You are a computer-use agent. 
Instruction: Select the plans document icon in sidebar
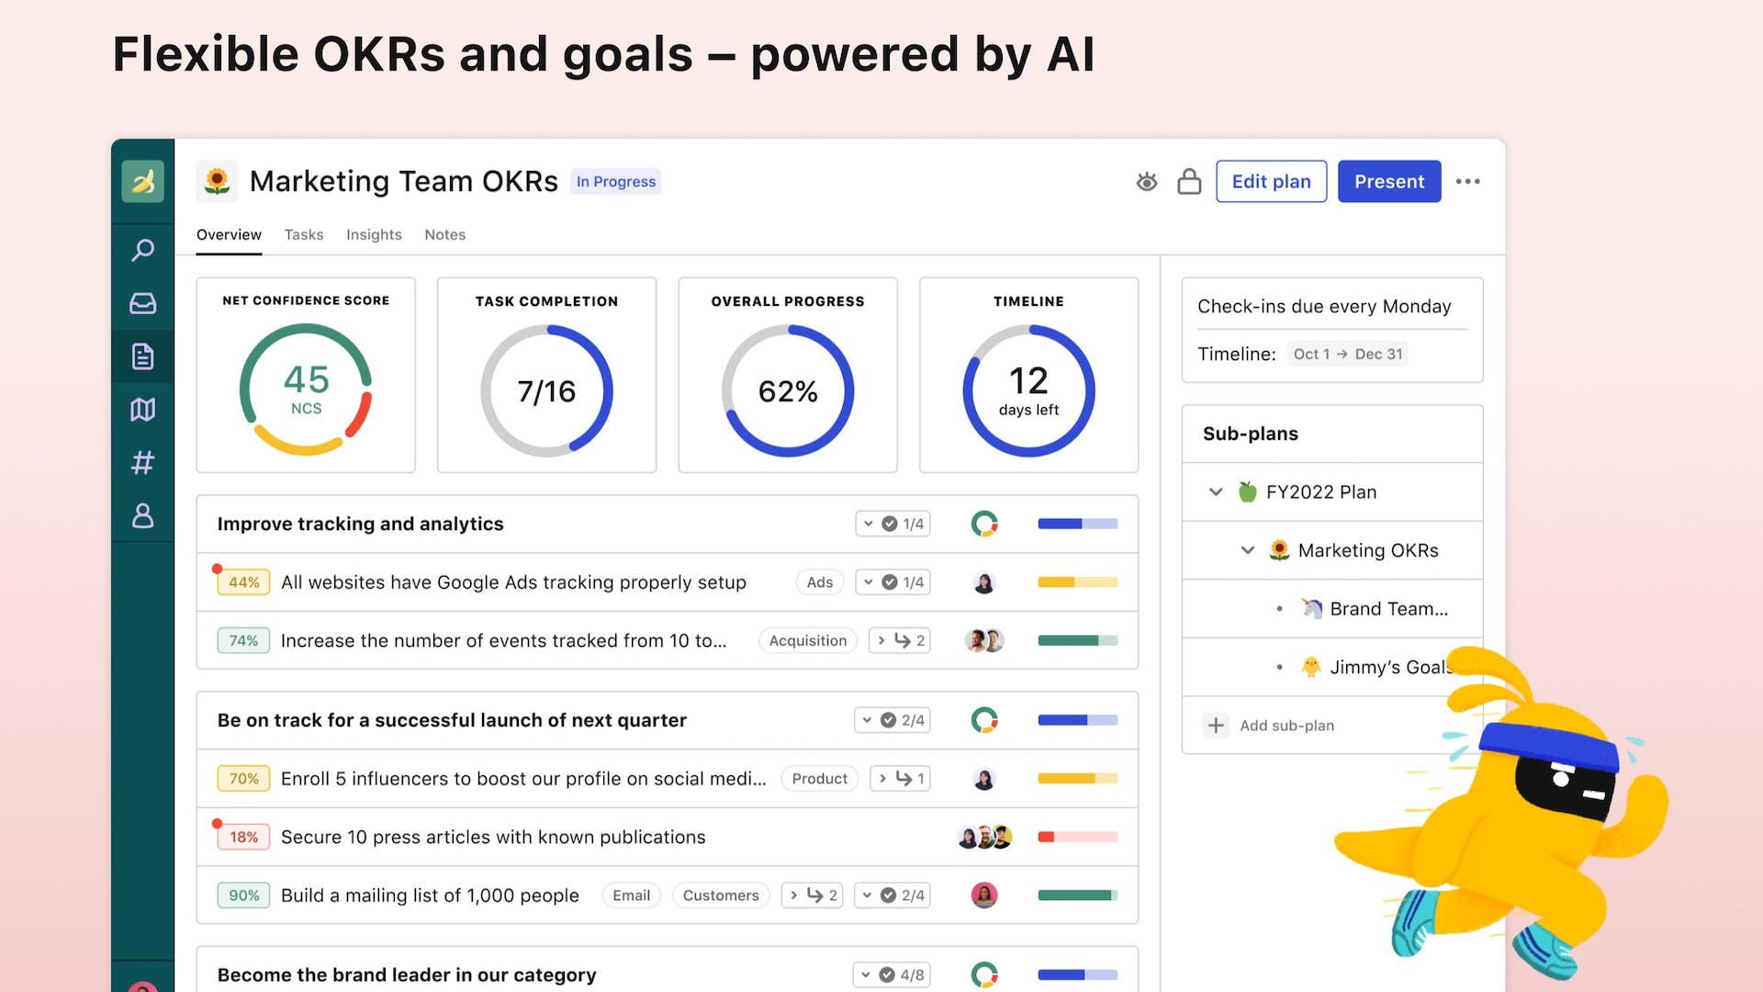(x=142, y=356)
